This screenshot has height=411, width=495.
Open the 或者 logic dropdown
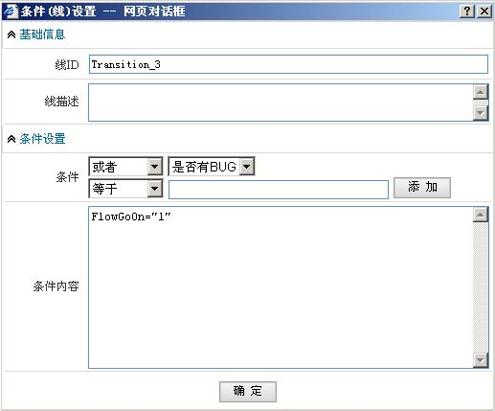125,167
